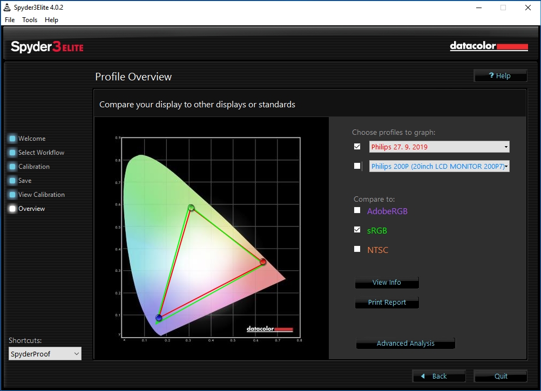This screenshot has width=541, height=391.
Task: Enable the AdobeRGB comparison checkbox
Action: coord(357,210)
